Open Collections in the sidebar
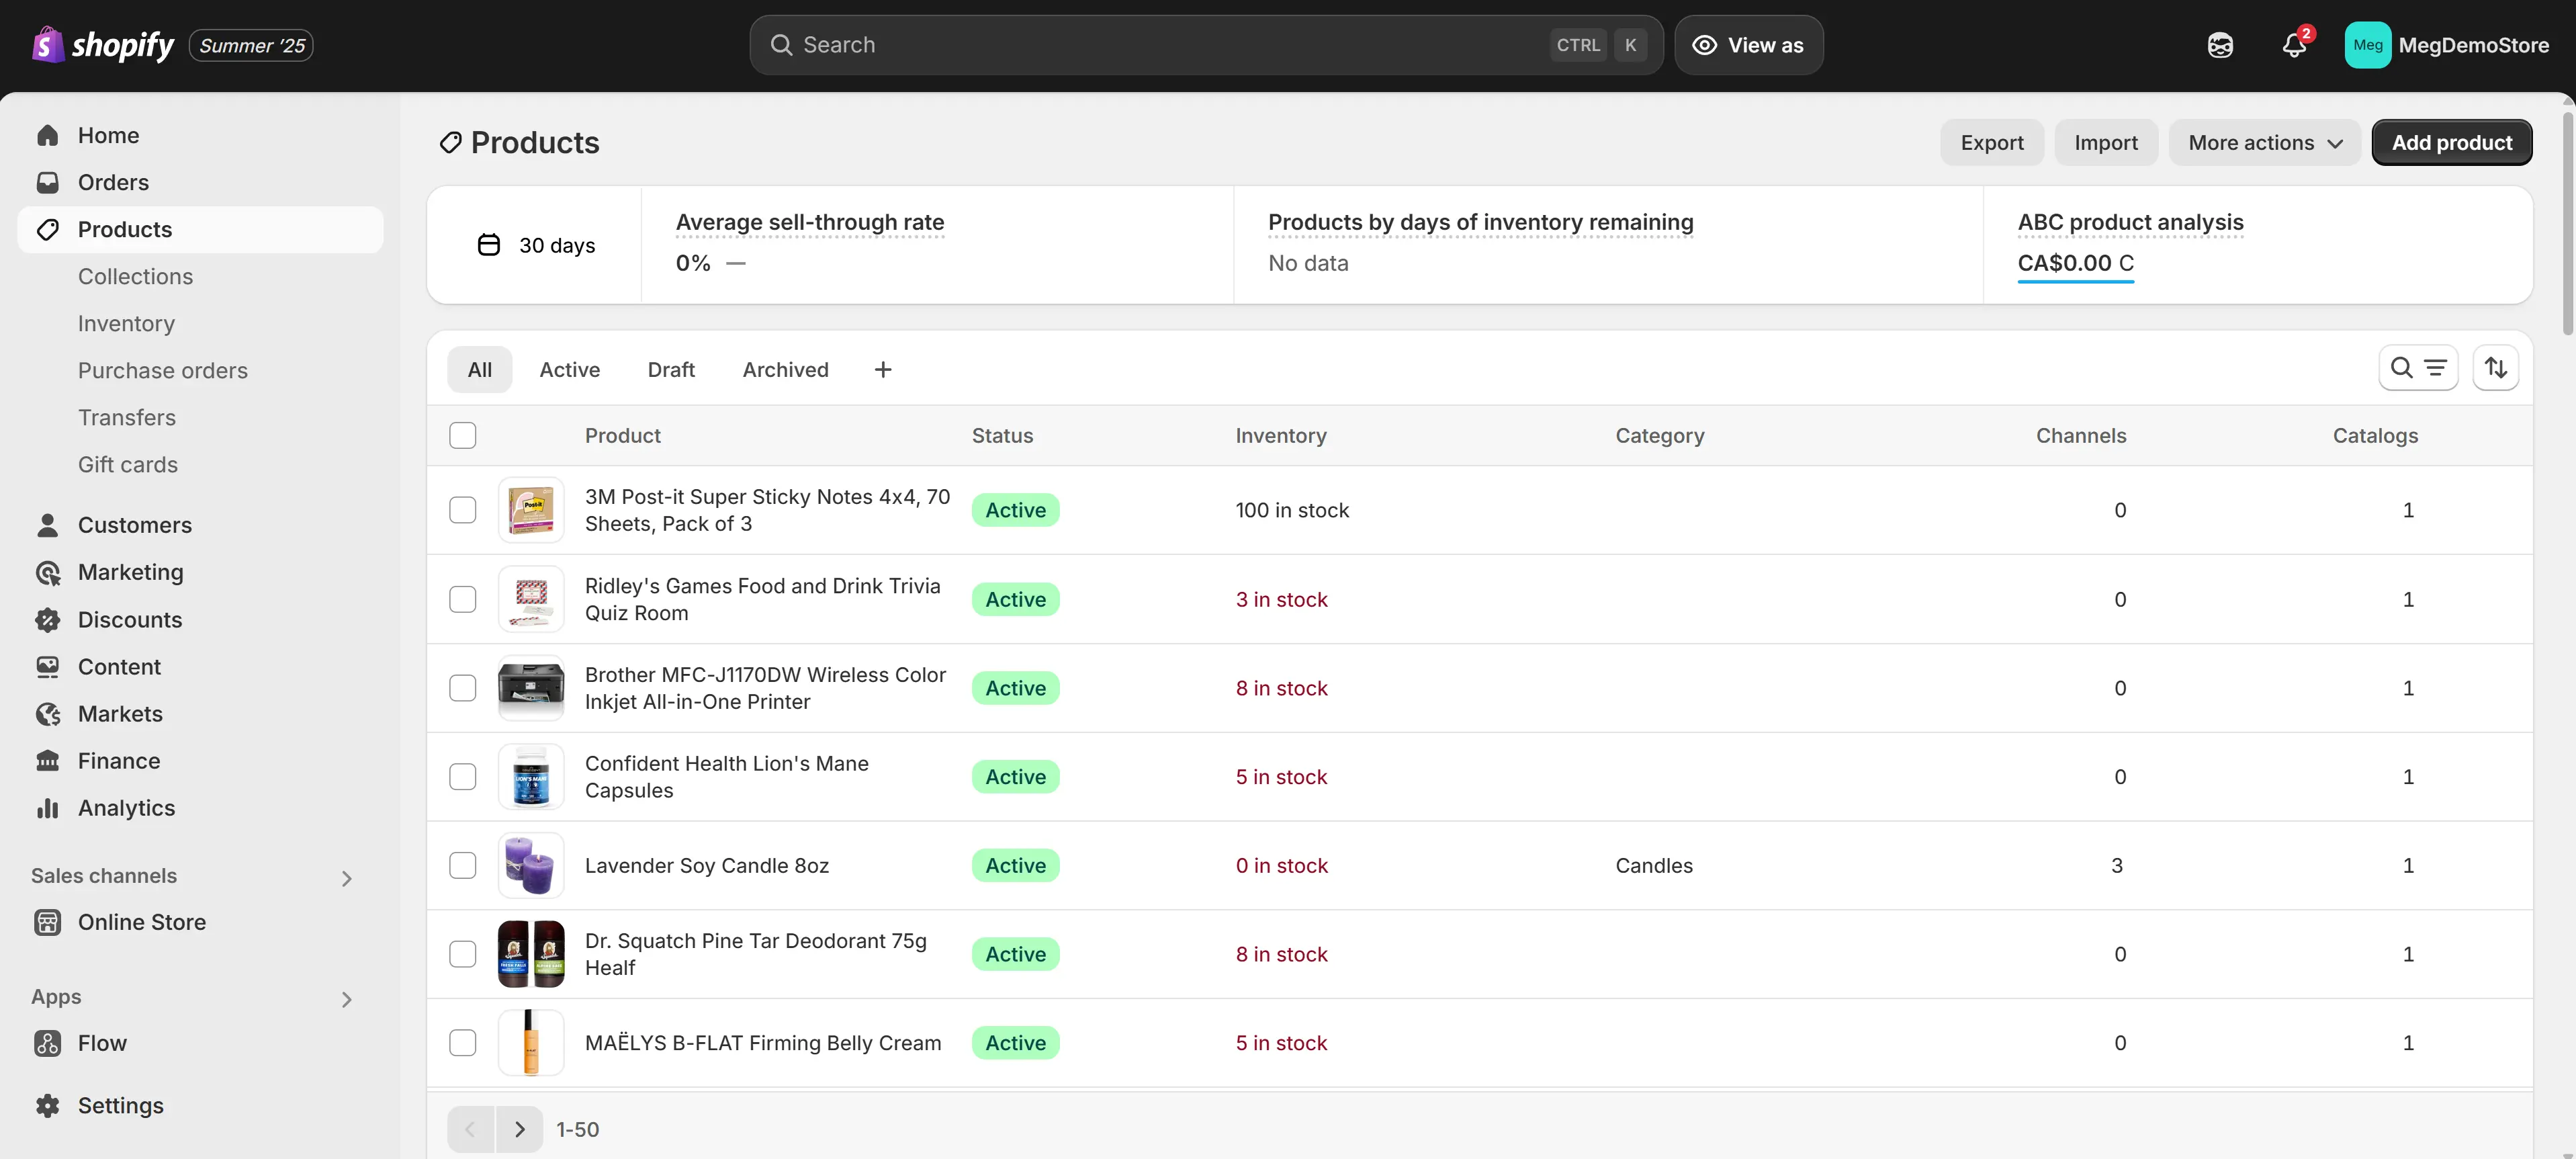This screenshot has height=1159, width=2576. (136, 276)
